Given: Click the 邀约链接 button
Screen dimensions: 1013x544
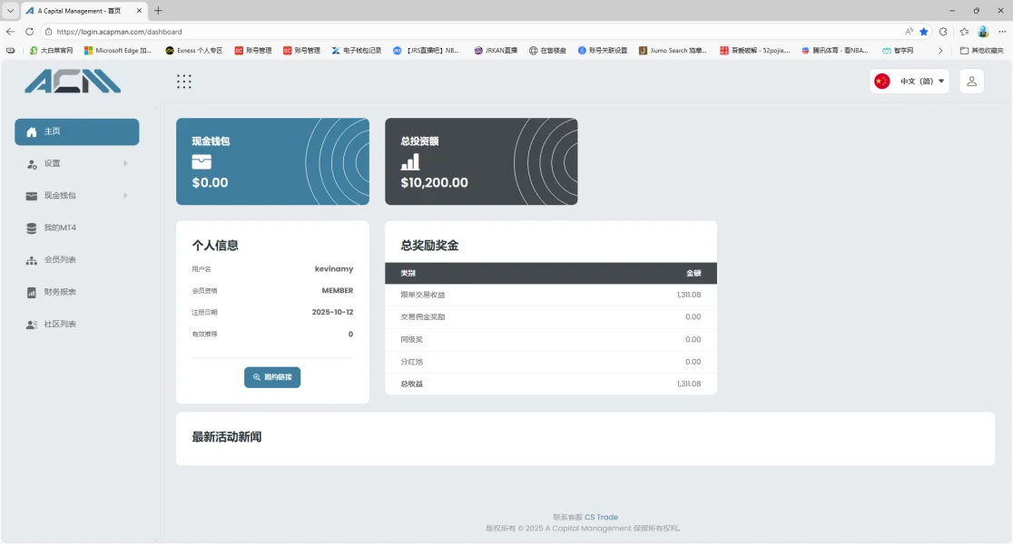Looking at the screenshot, I should coord(272,377).
